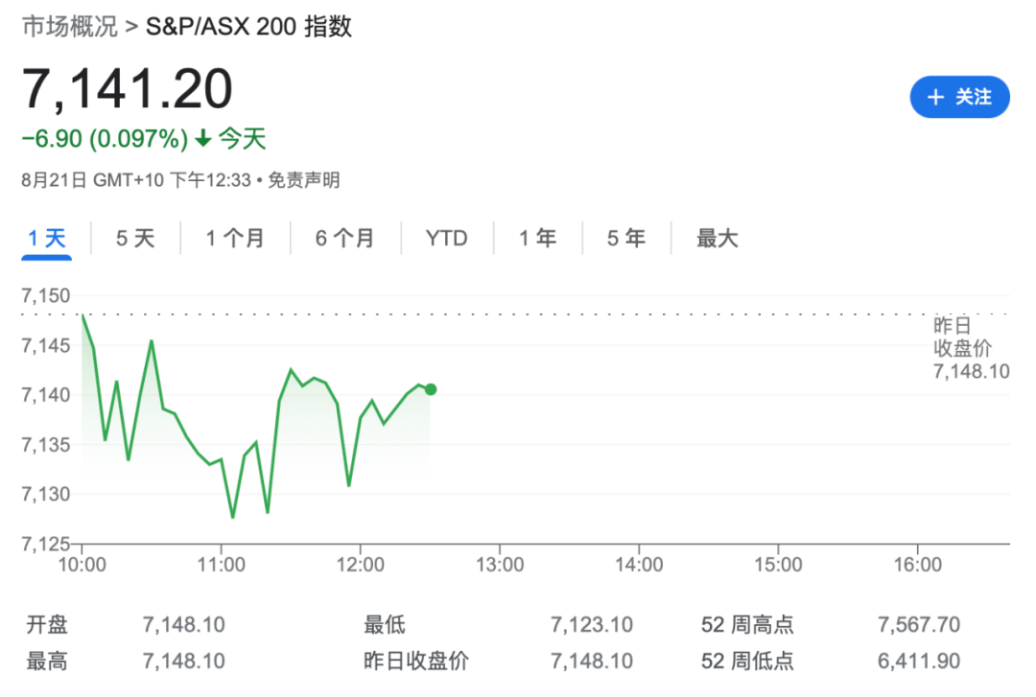Click the 昨日收盘价 7,148.10 chart label
The height and width of the screenshot is (697, 1036).
(x=971, y=348)
